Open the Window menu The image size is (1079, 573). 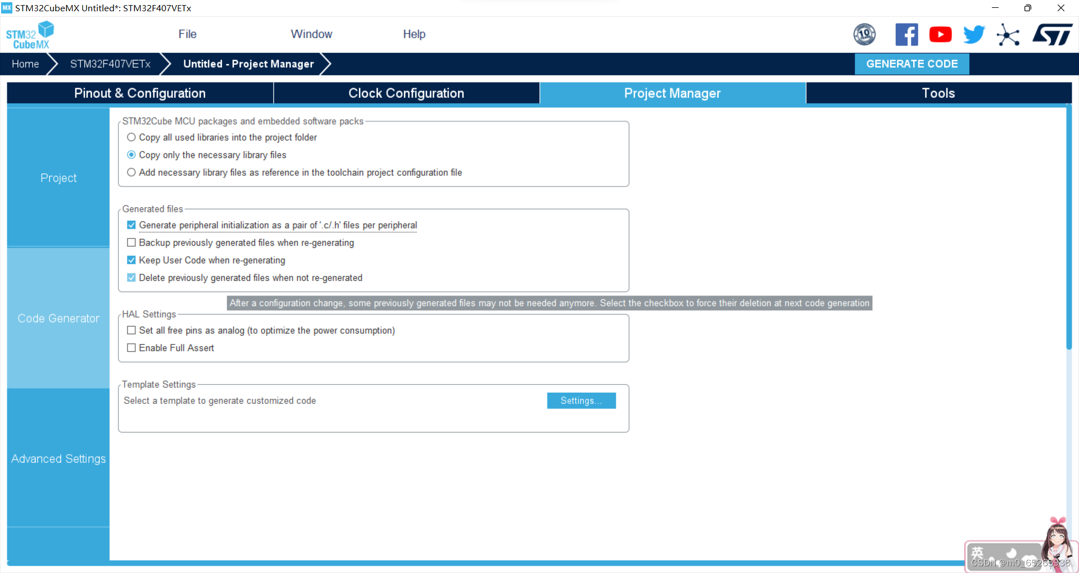(311, 34)
